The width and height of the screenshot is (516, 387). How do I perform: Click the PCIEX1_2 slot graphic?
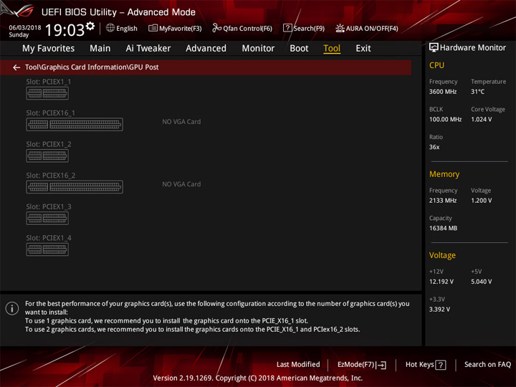point(47,156)
